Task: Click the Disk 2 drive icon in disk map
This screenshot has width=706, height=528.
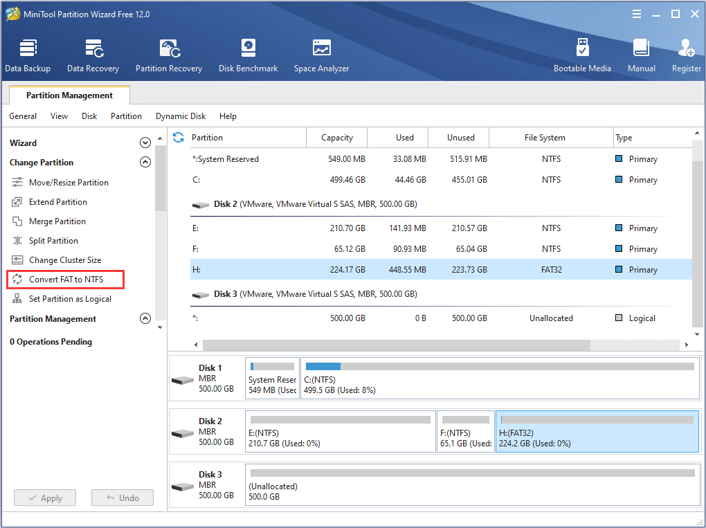Action: 183,434
